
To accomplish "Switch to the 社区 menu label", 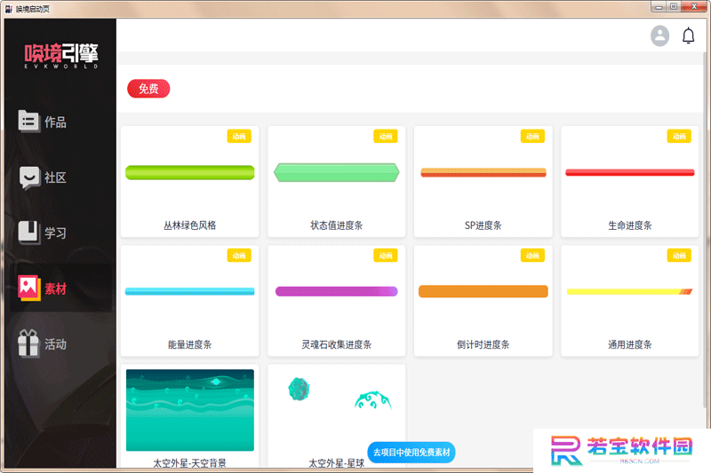I will tap(55, 177).
